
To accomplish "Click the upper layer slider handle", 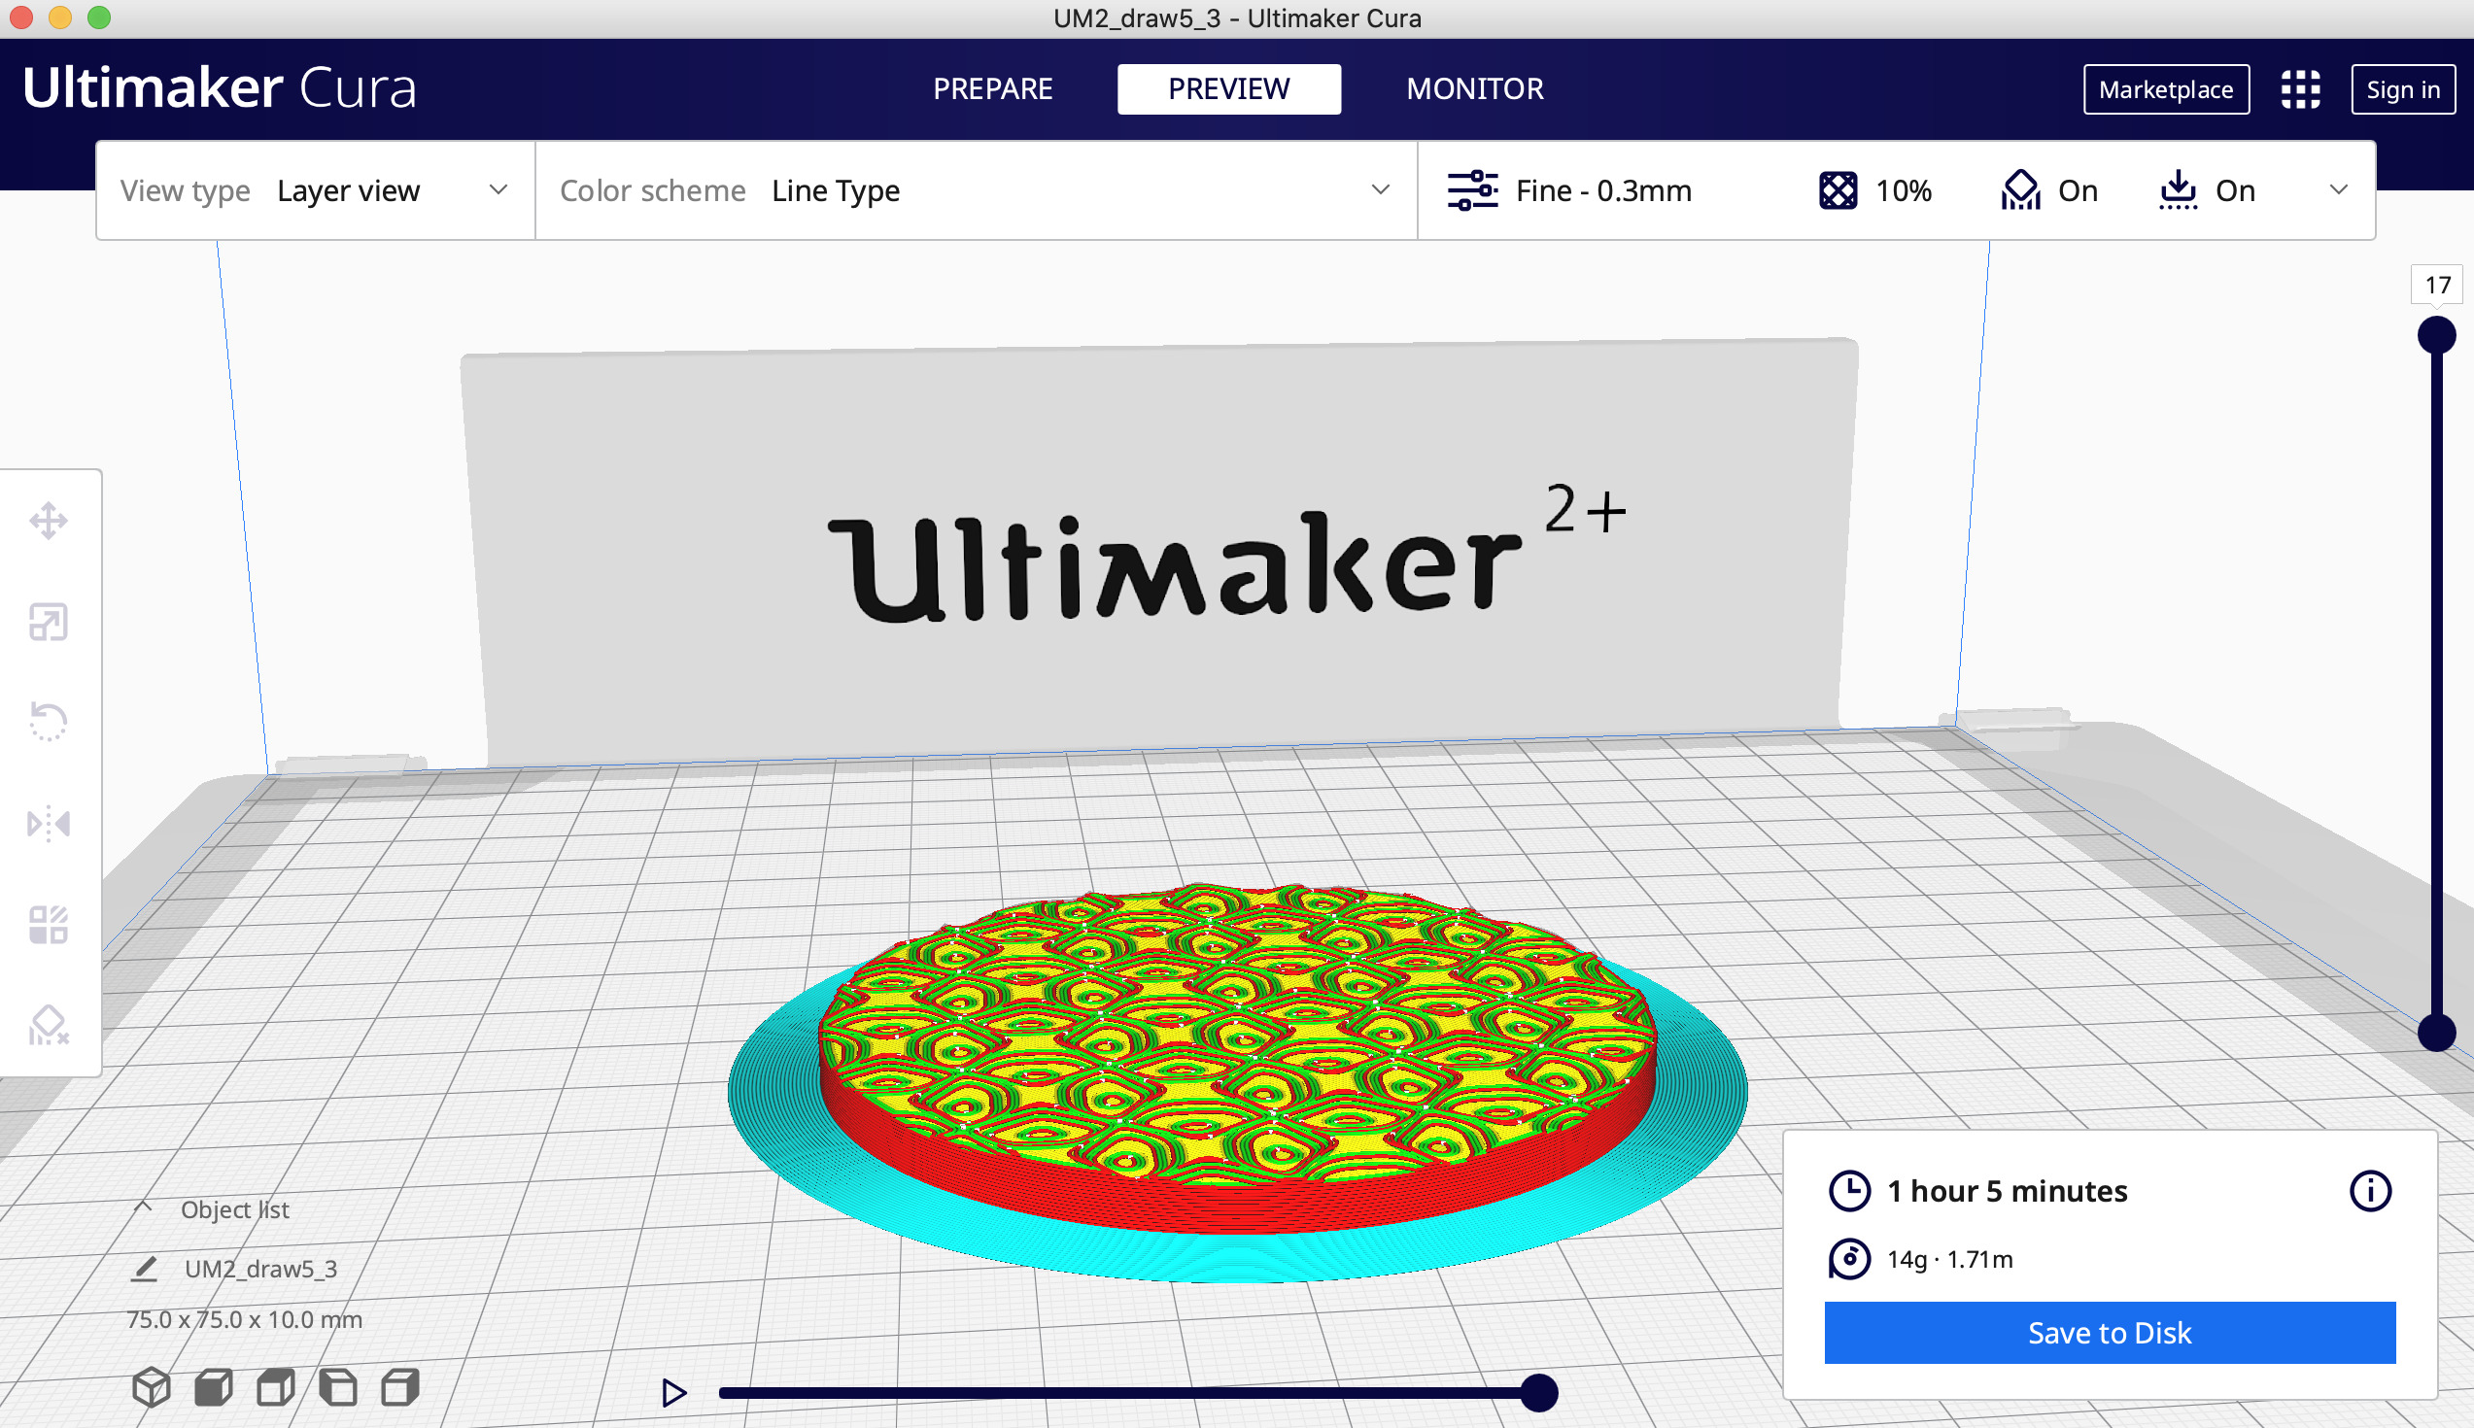I will click(2436, 335).
